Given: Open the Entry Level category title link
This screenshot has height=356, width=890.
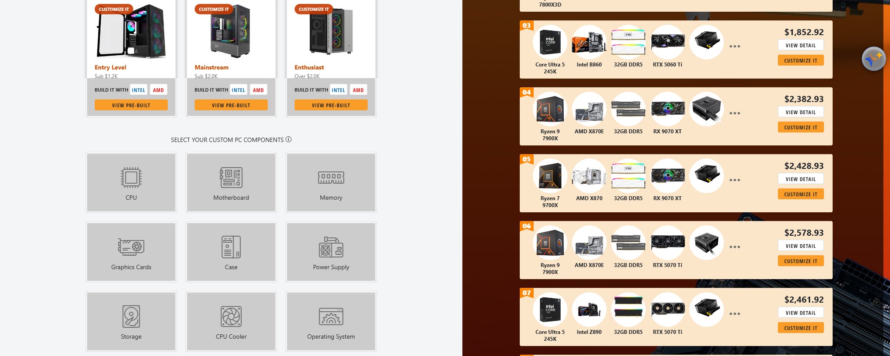Looking at the screenshot, I should (110, 67).
